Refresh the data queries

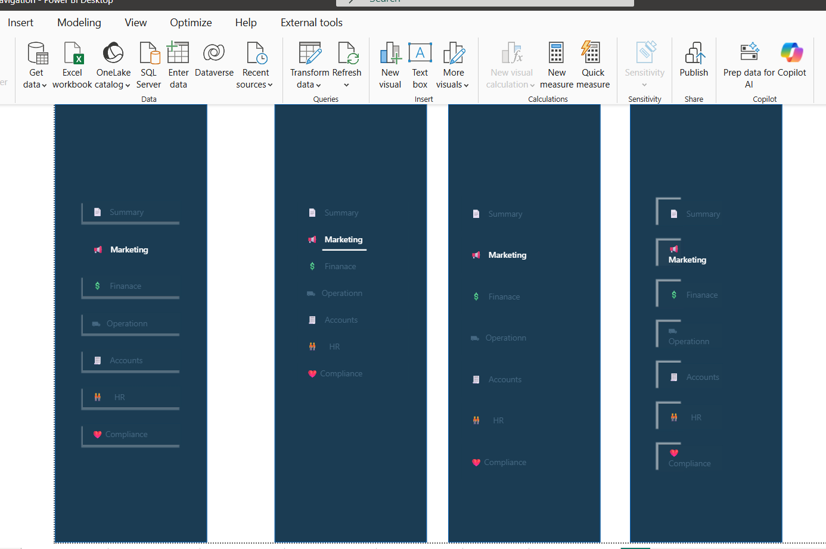point(347,53)
